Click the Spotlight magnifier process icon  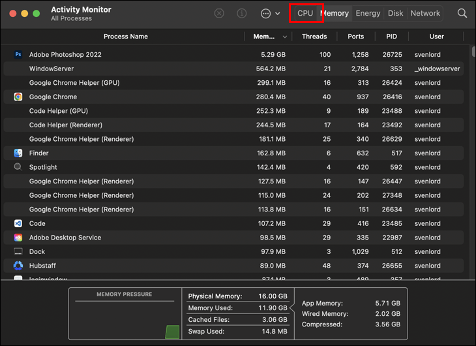[x=18, y=167]
